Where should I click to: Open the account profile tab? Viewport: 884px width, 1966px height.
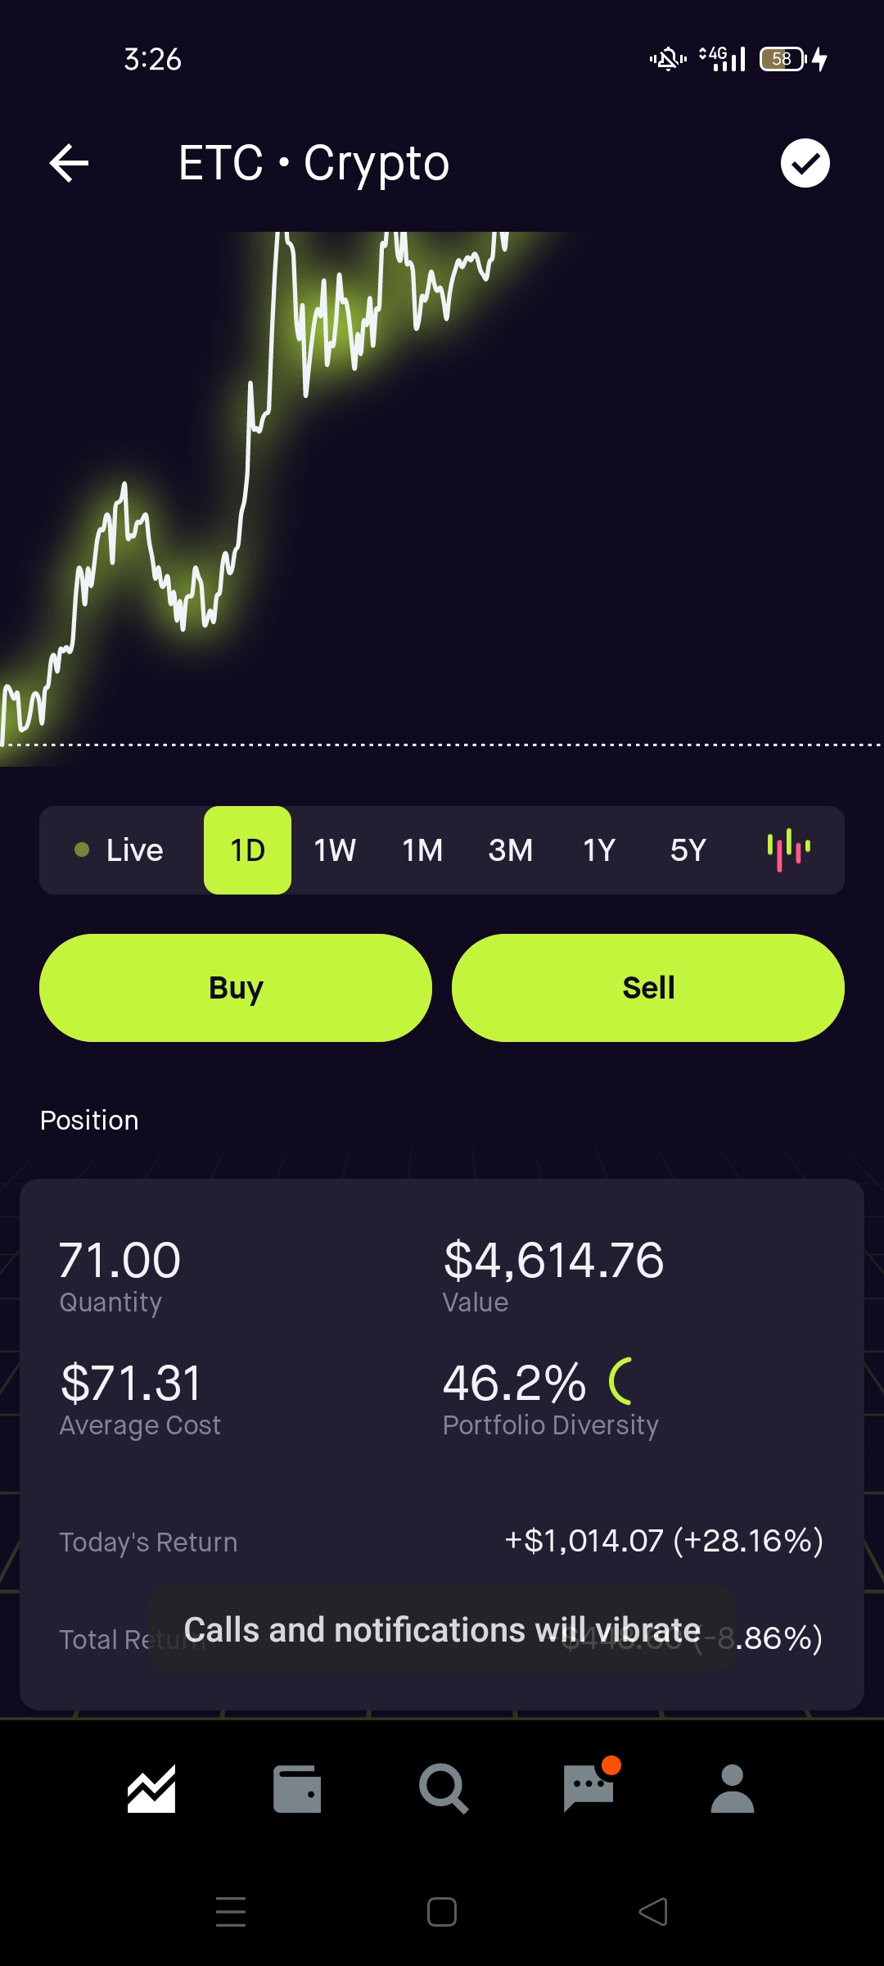733,1789
